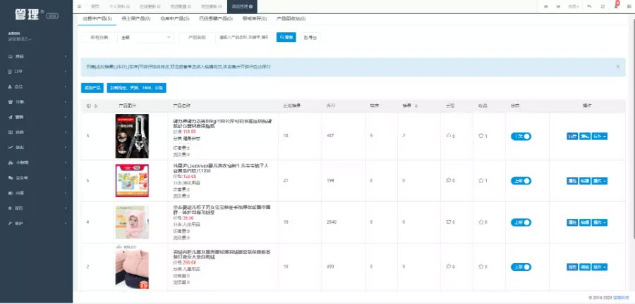635x304 pixels.
Task: Click the previous tabs rewind icon
Action: [x=545, y=6]
